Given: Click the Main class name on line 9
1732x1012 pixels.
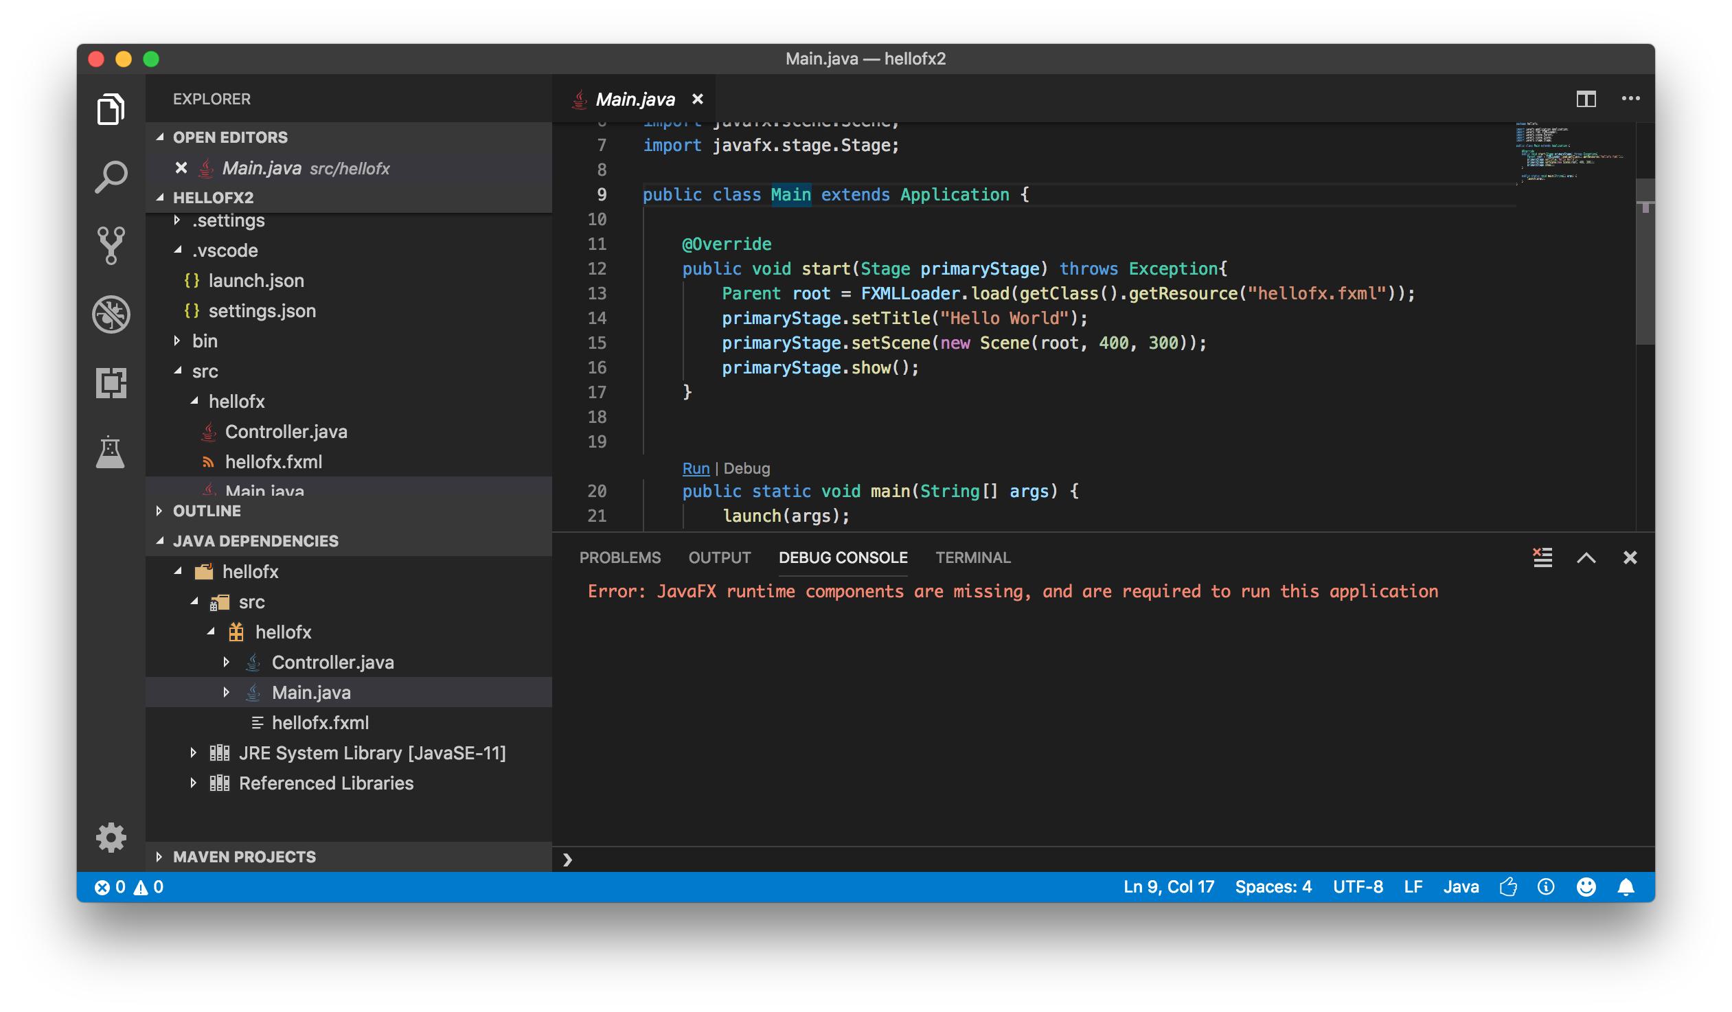Looking at the screenshot, I should click(790, 195).
